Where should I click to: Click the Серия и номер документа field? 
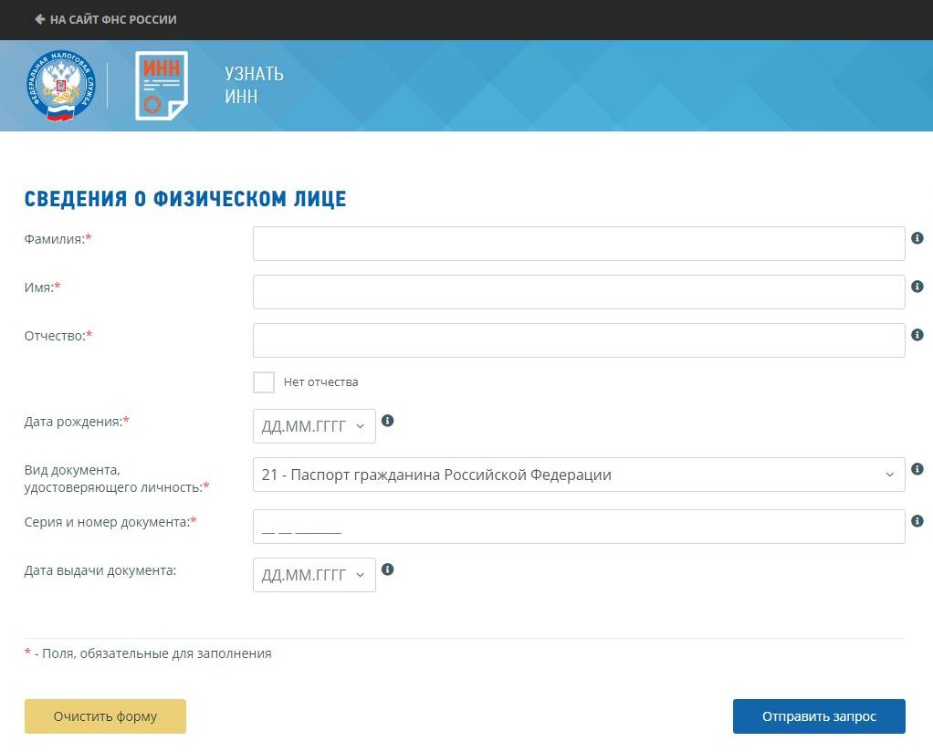tap(578, 526)
